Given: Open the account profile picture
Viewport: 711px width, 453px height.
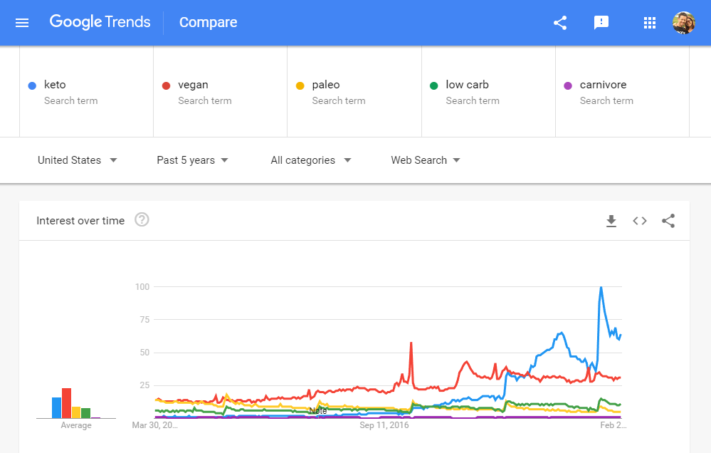Looking at the screenshot, I should pyautogui.click(x=683, y=23).
